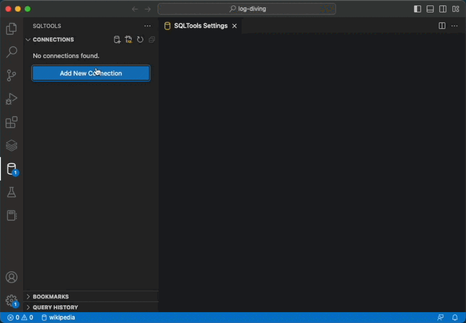Open the Extensions view
The height and width of the screenshot is (323, 466).
[x=11, y=122]
